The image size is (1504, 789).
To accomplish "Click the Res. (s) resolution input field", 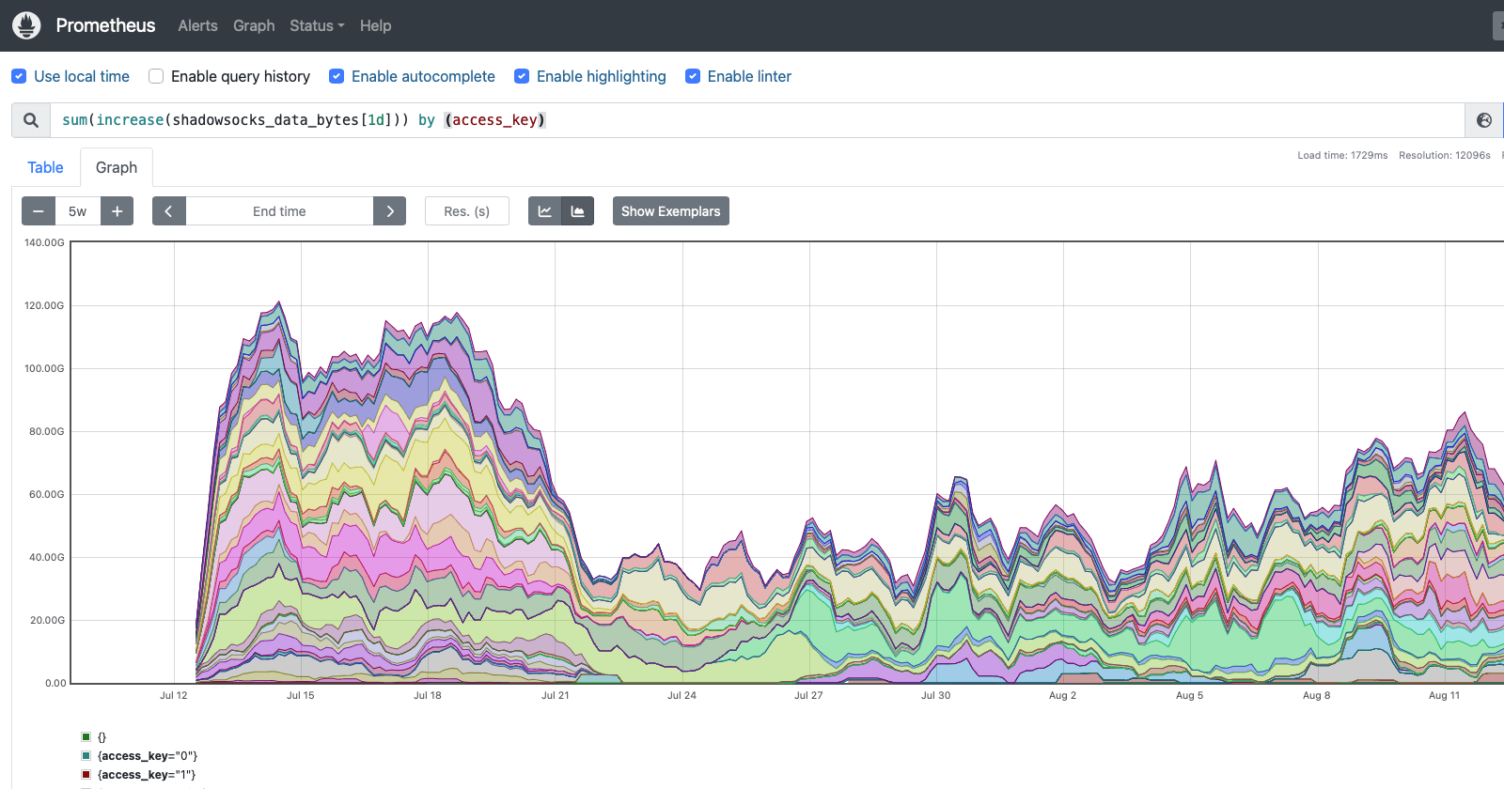I will pos(467,211).
